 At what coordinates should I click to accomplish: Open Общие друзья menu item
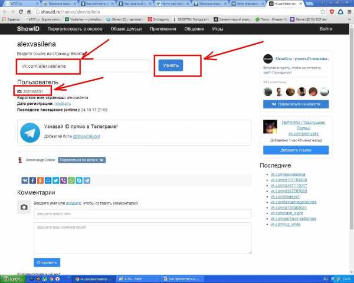(x=126, y=29)
